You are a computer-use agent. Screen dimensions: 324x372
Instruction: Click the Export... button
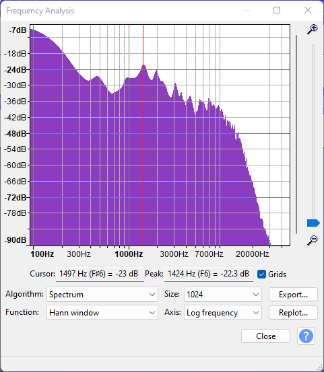293,295
